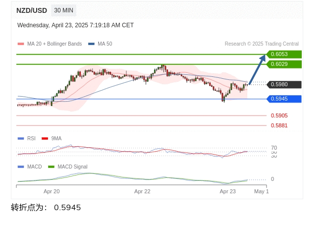Click the MA 20 + Bollinger Bands legend text
The height and width of the screenshot is (225, 327).
(x=54, y=44)
